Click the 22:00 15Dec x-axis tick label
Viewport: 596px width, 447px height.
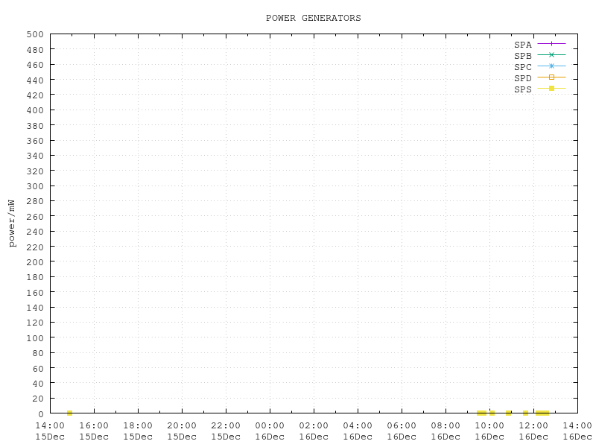[x=226, y=431]
